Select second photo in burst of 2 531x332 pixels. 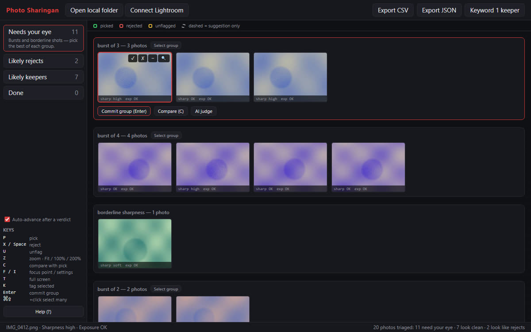click(x=213, y=309)
